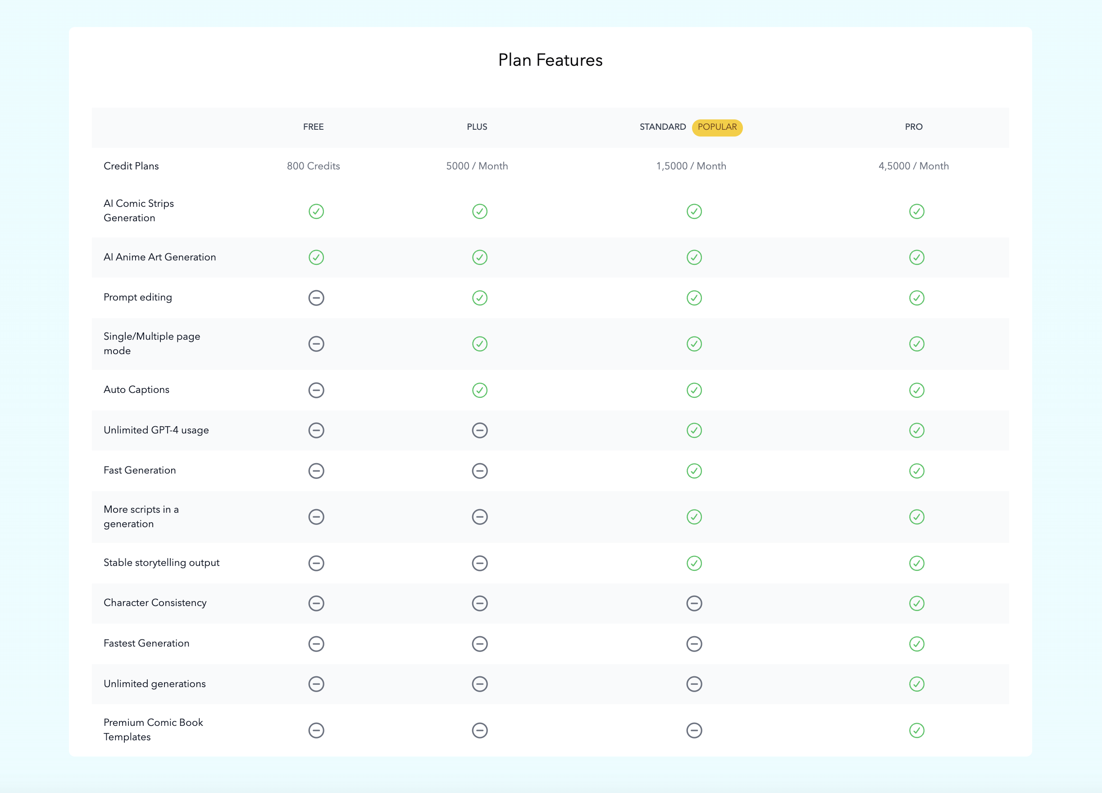Click Pro plan's Premium Comic Book Templates checkmark
1102x793 pixels.
click(x=916, y=730)
